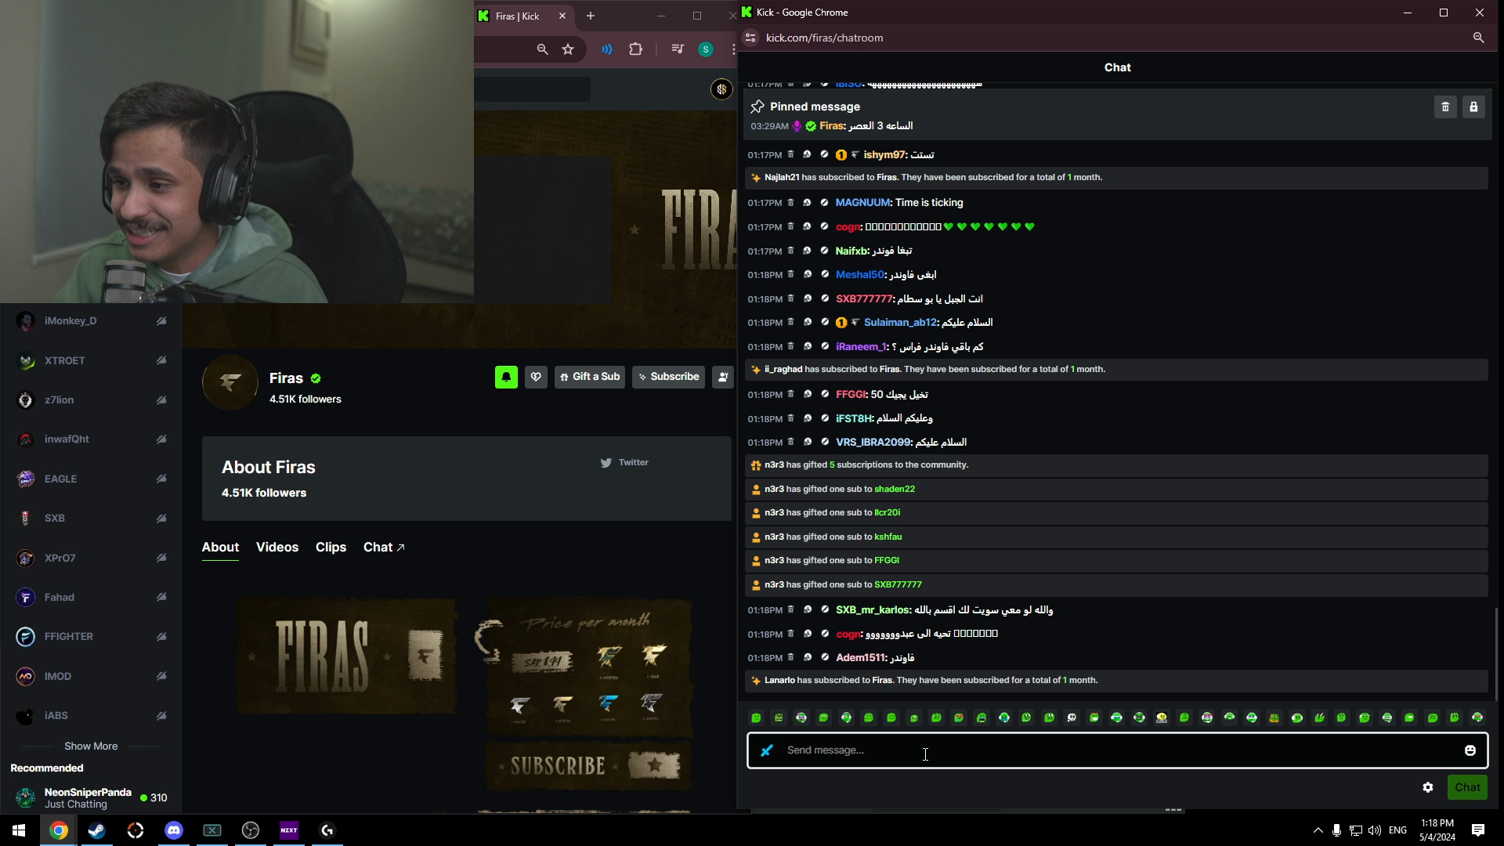Click the SUBSCRIBE banner image
Screen dimensions: 1504x846
[589, 765]
